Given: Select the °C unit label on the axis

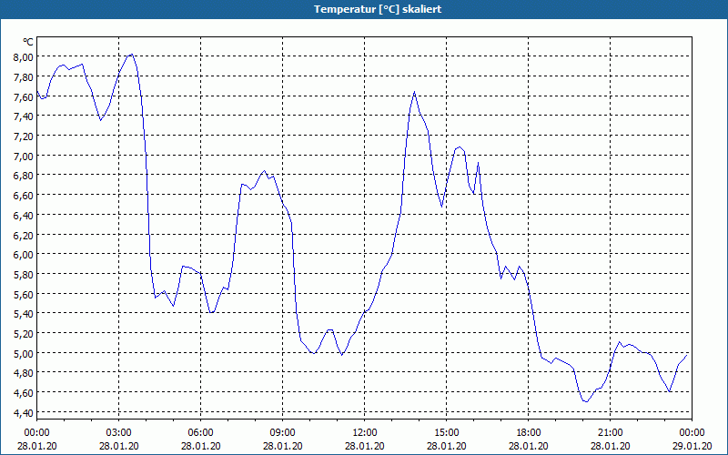Looking at the screenshot, I should click(28, 42).
